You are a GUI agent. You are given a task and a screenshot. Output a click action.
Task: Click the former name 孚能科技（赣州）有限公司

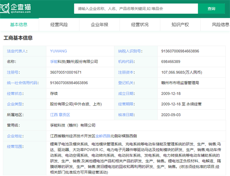(74, 125)
